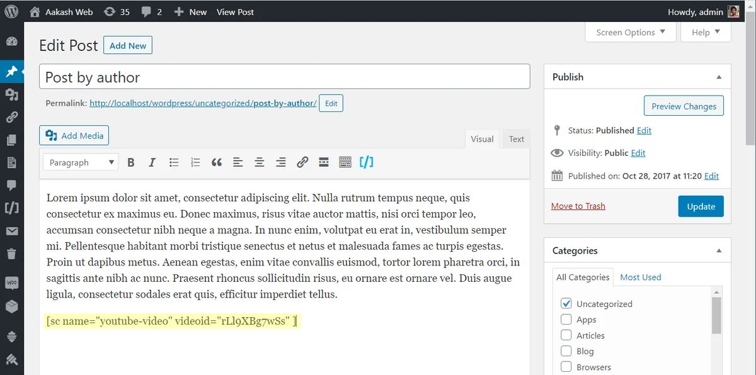
Task: Open the 35 pending updates
Action: (117, 11)
